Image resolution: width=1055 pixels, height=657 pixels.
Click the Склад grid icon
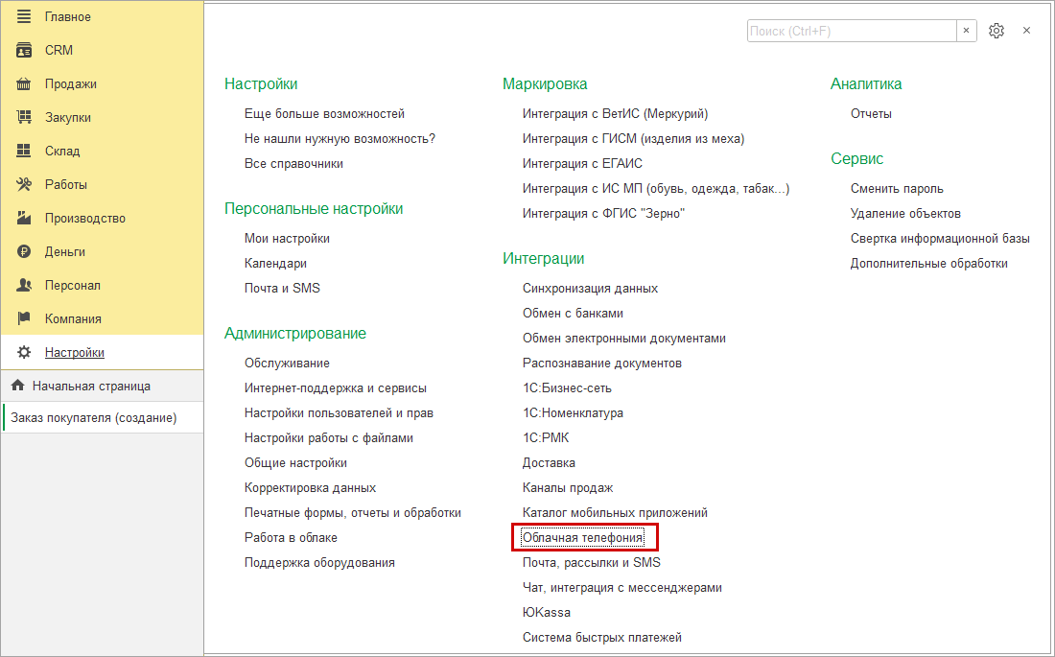24,151
